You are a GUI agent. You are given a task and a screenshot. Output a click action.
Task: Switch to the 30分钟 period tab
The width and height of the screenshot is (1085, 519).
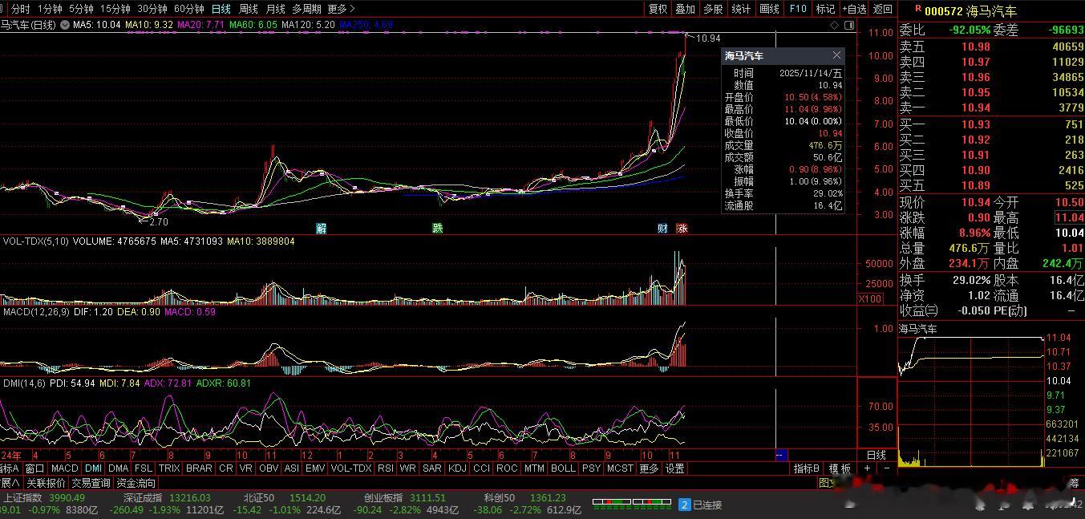point(152,9)
